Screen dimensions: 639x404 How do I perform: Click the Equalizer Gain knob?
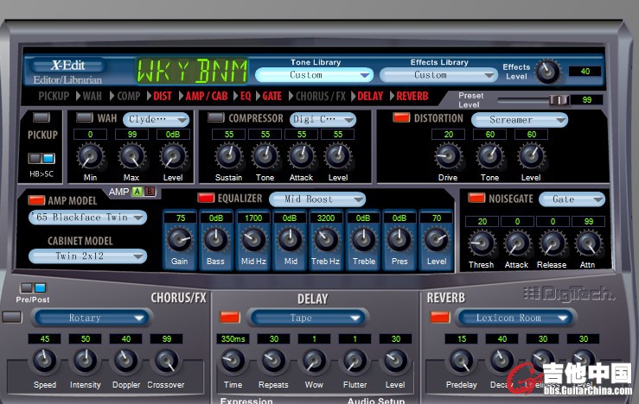click(x=180, y=240)
